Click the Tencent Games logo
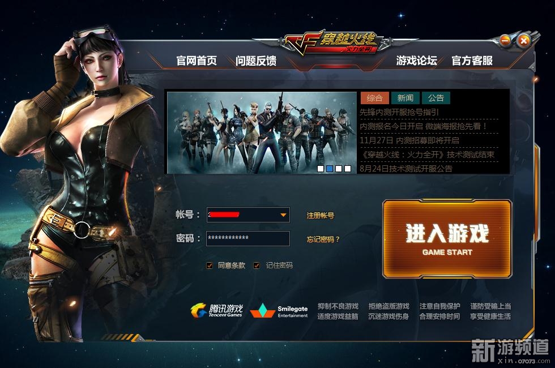Viewport: 555px width, 368px height. [x=217, y=310]
